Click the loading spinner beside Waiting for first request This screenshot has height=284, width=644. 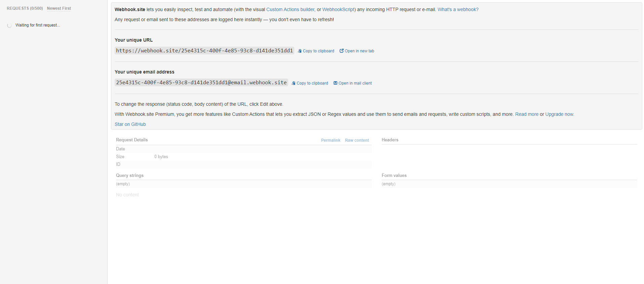(x=9, y=26)
